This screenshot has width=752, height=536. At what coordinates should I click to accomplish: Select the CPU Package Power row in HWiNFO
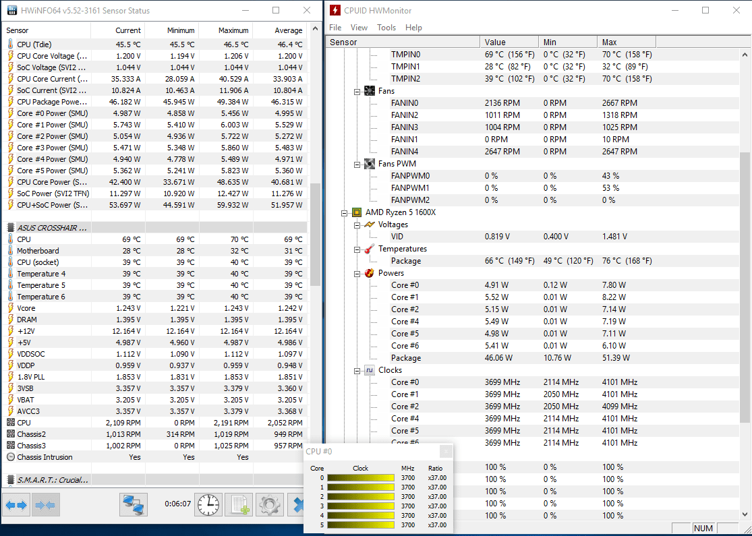154,102
